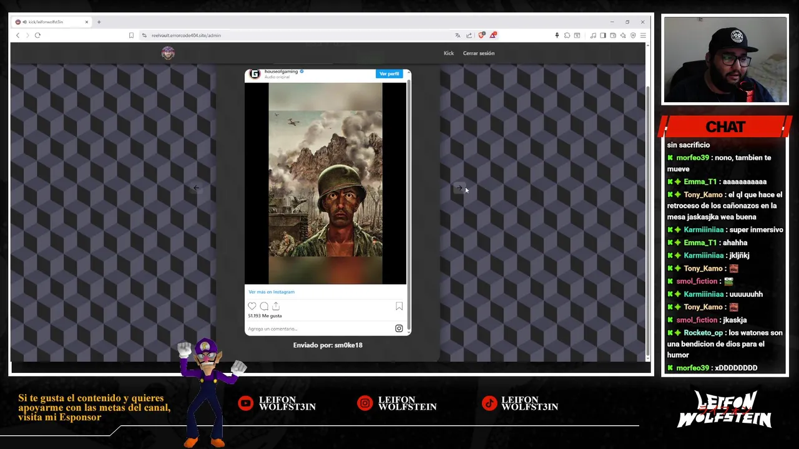This screenshot has width=799, height=449.
Task: Select the kick/leifonwolfst3in browser tab
Action: (x=51, y=22)
